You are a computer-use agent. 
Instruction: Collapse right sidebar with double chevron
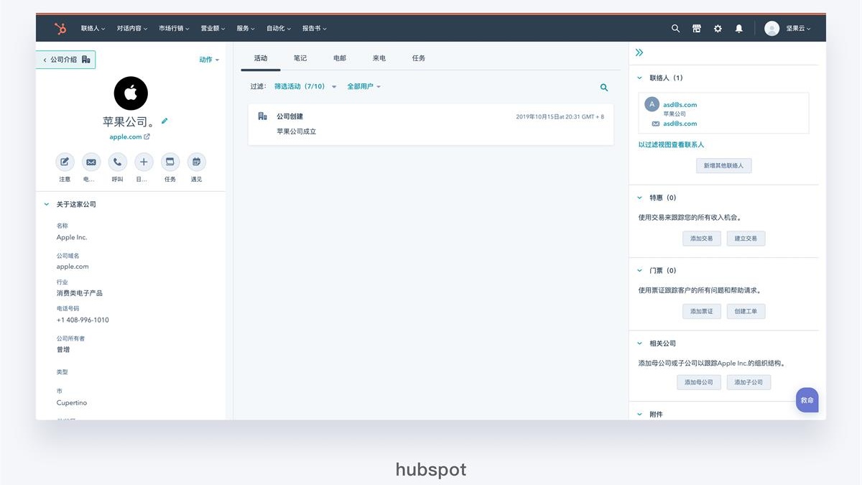(x=639, y=52)
